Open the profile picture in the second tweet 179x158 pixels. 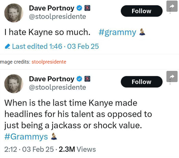(14, 83)
